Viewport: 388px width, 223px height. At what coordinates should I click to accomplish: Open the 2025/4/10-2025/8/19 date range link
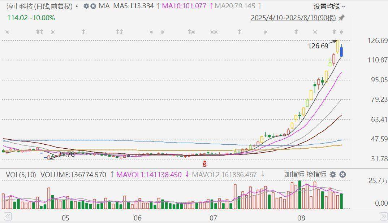pos(293,18)
